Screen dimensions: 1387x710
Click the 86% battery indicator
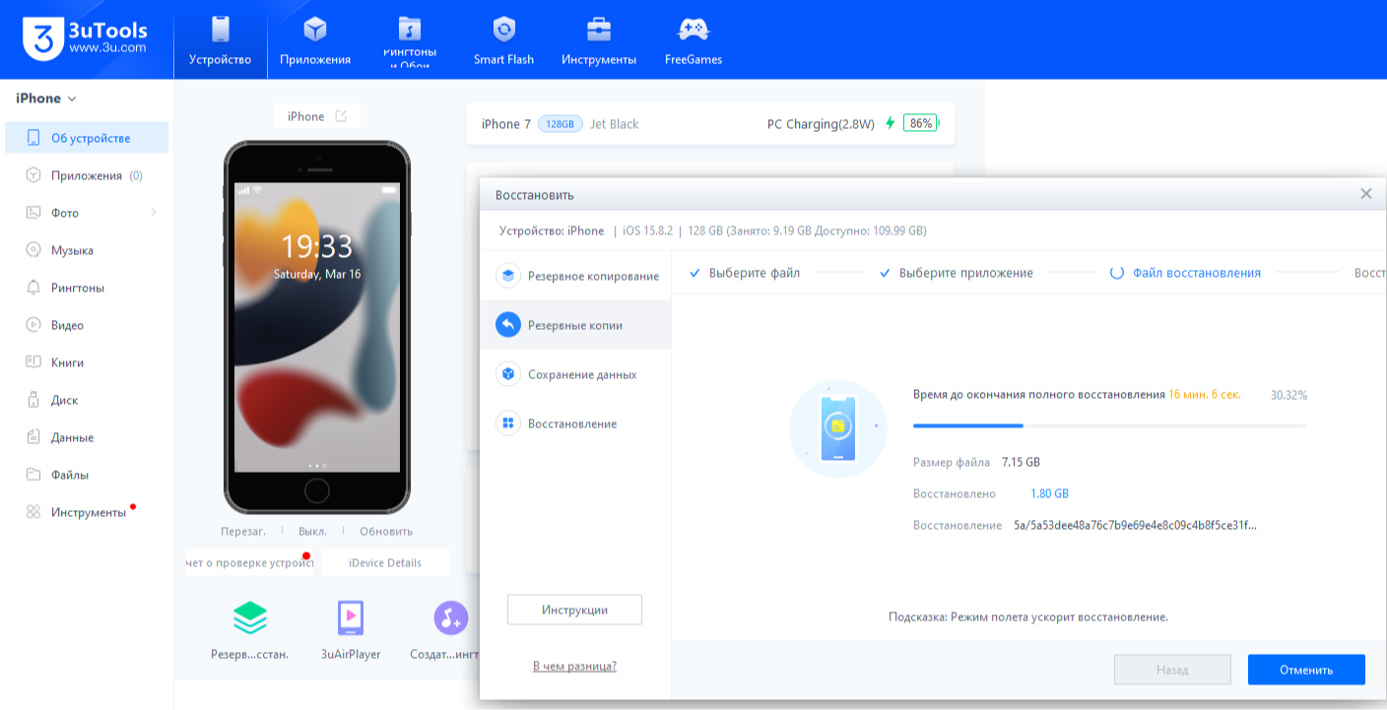click(921, 123)
